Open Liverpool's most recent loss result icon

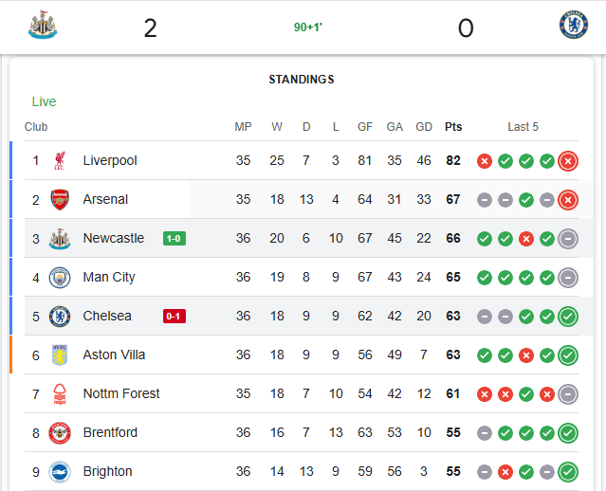click(x=568, y=161)
